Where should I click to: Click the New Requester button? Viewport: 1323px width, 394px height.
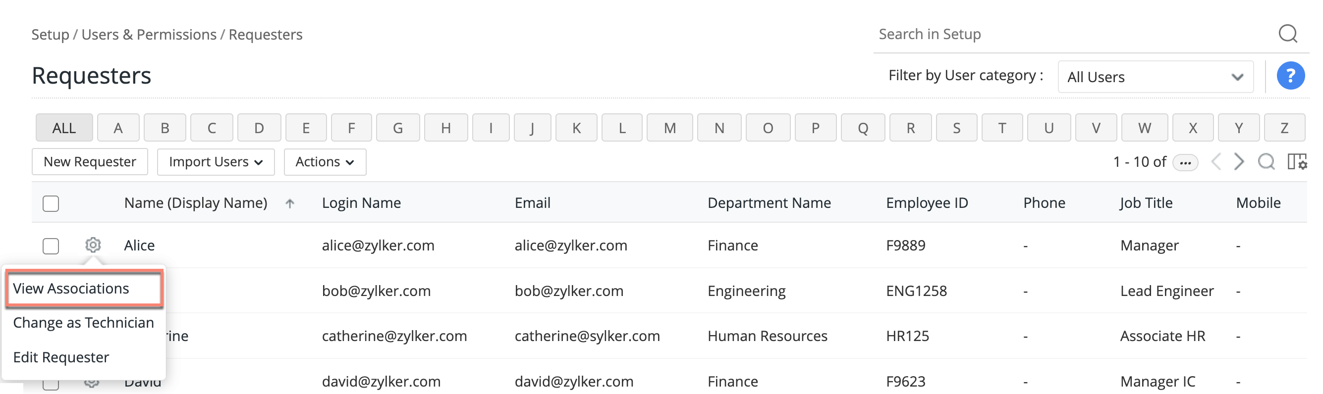tap(90, 162)
